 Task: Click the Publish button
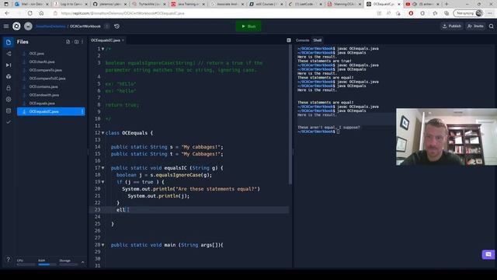click(x=452, y=26)
